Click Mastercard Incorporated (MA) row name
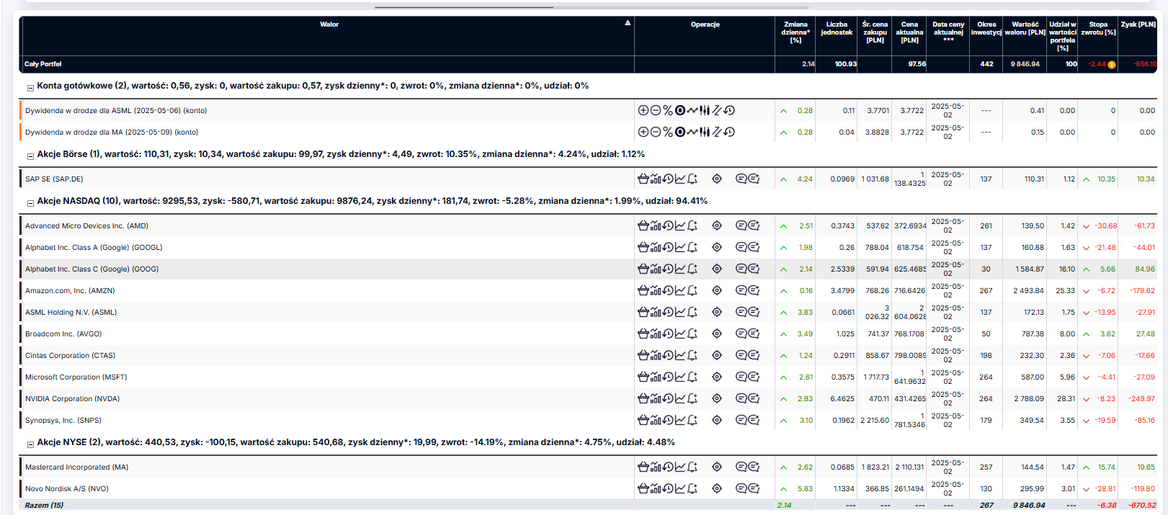Viewport: 1168px width, 515px height. 77,467
